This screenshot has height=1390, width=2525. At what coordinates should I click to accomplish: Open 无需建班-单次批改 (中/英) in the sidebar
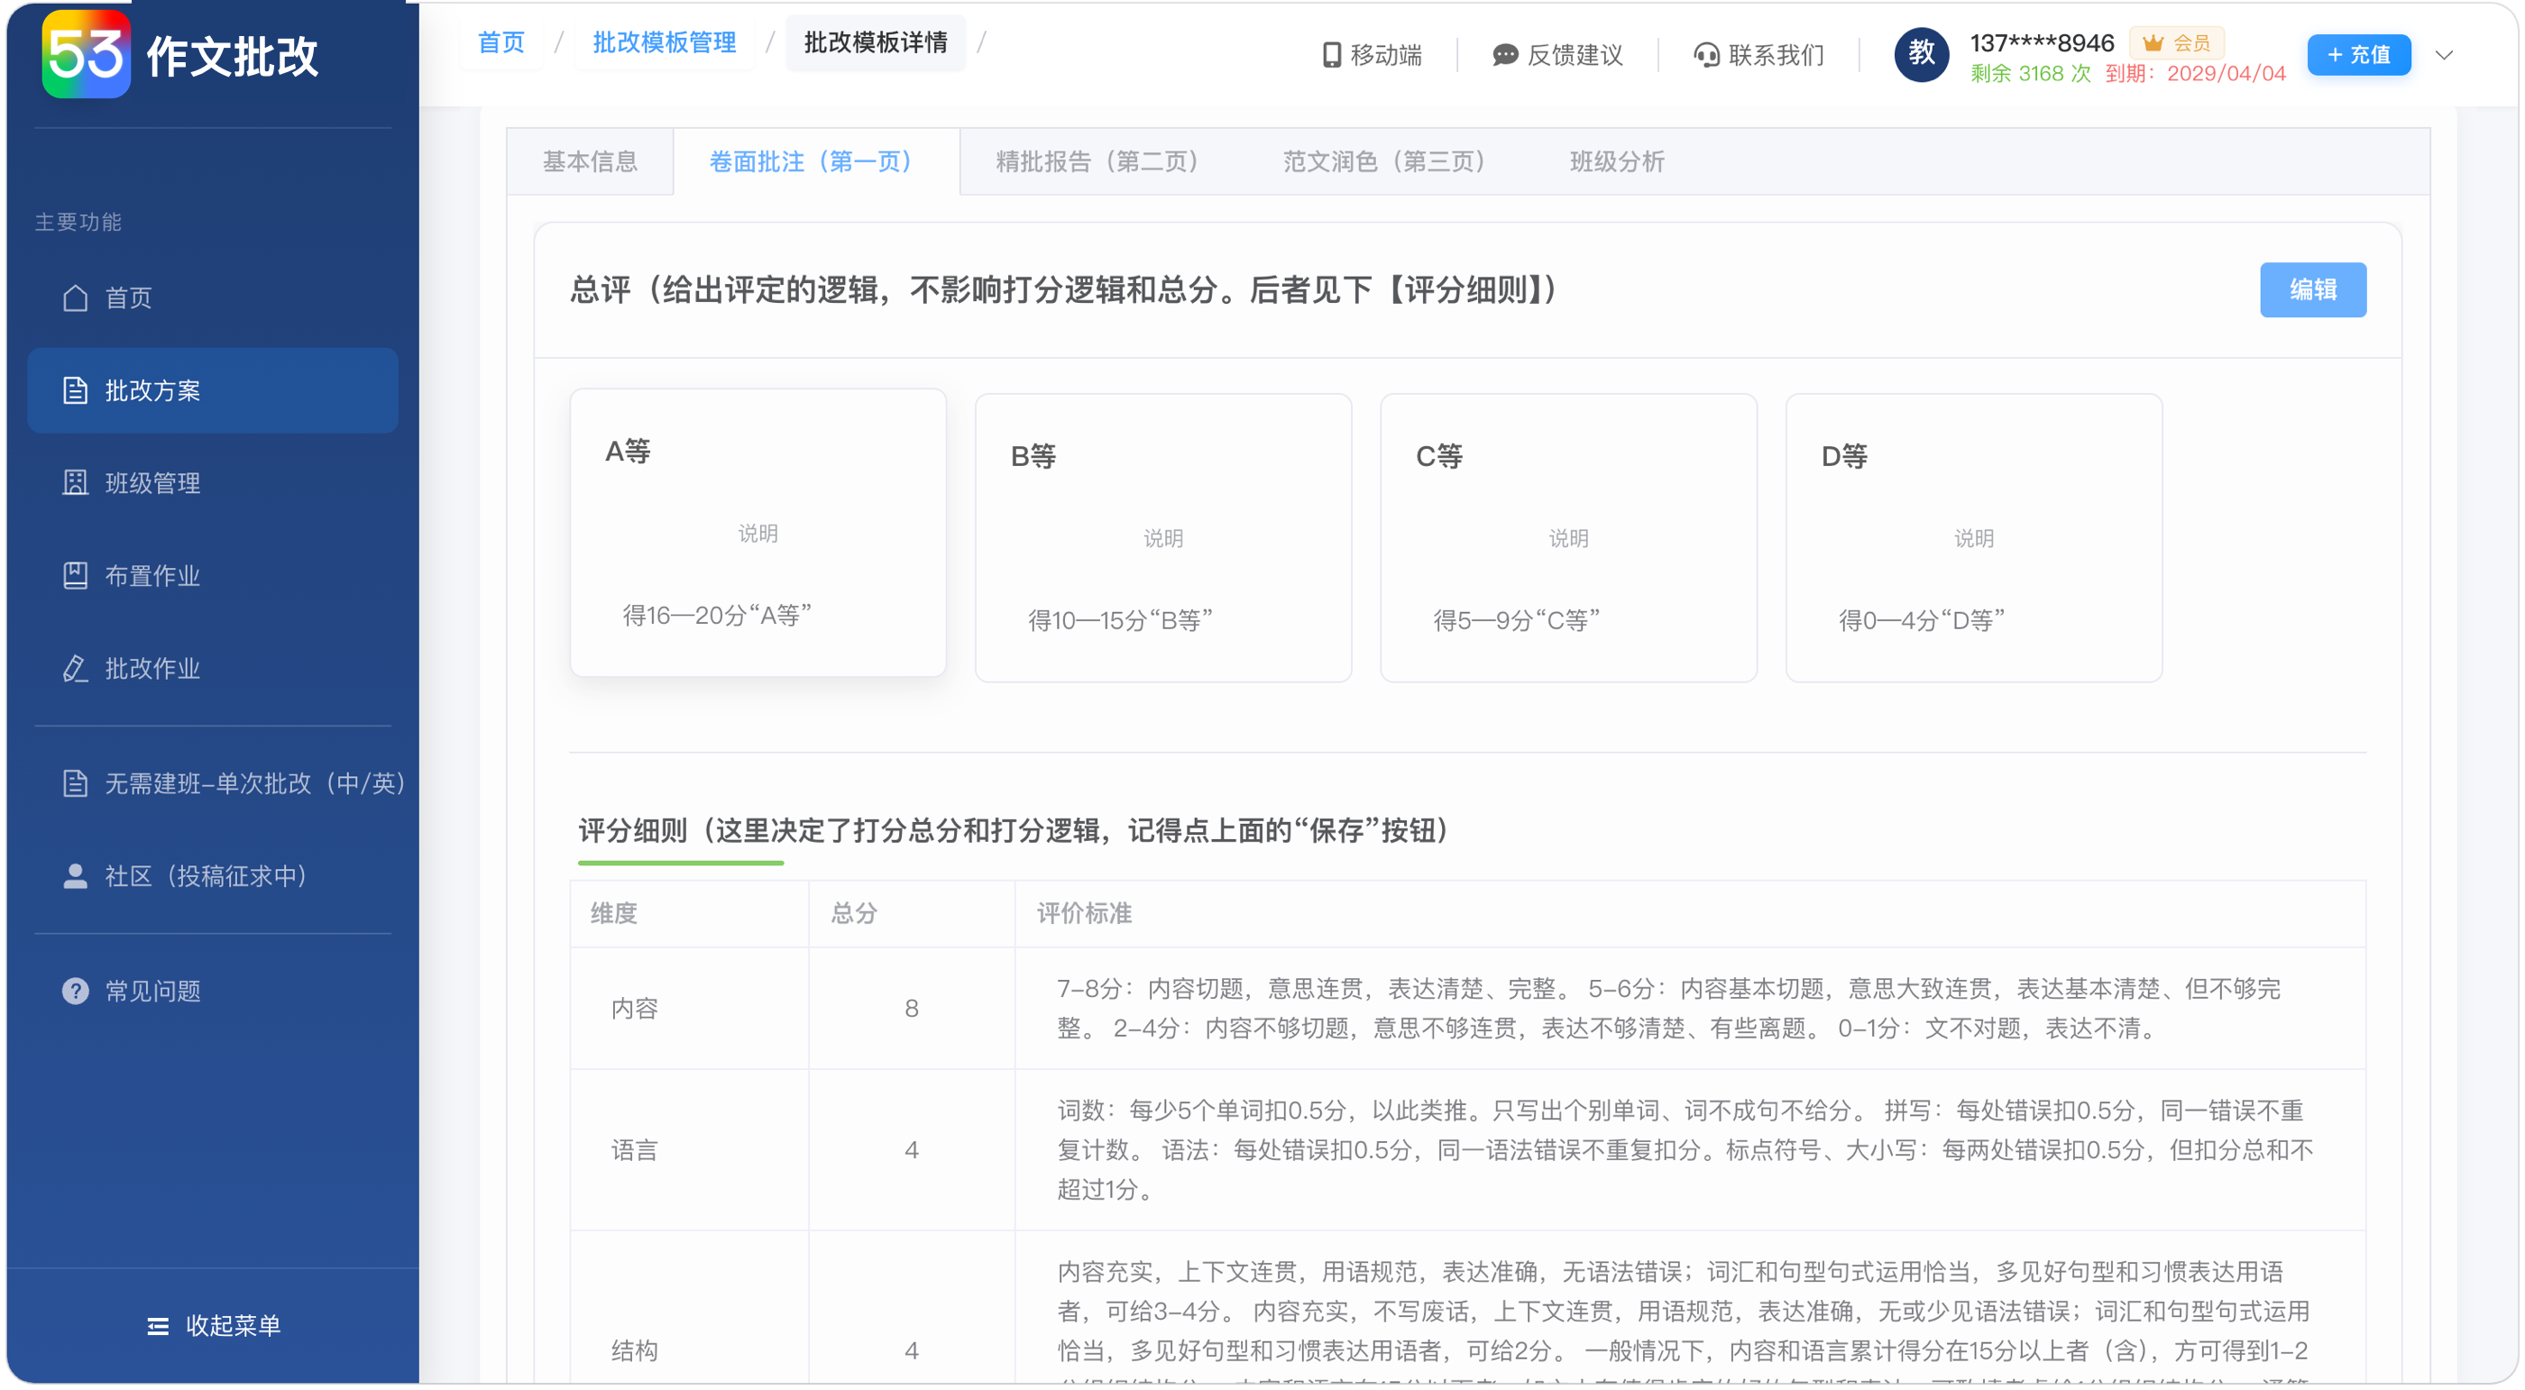(212, 783)
